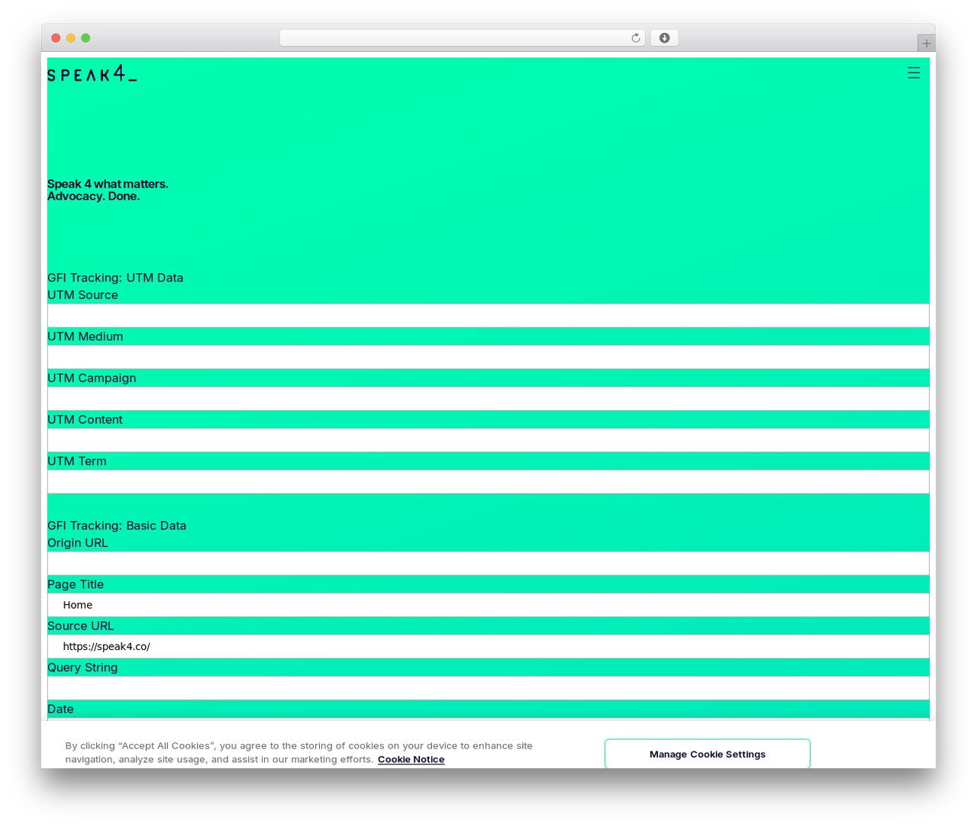977x827 pixels.
Task: Click the 'UTM Content' label
Action: (x=85, y=420)
